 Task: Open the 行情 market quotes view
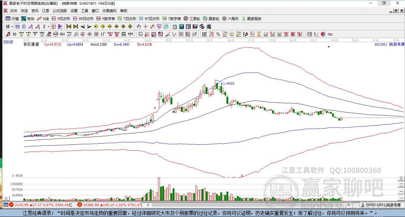[12, 19]
